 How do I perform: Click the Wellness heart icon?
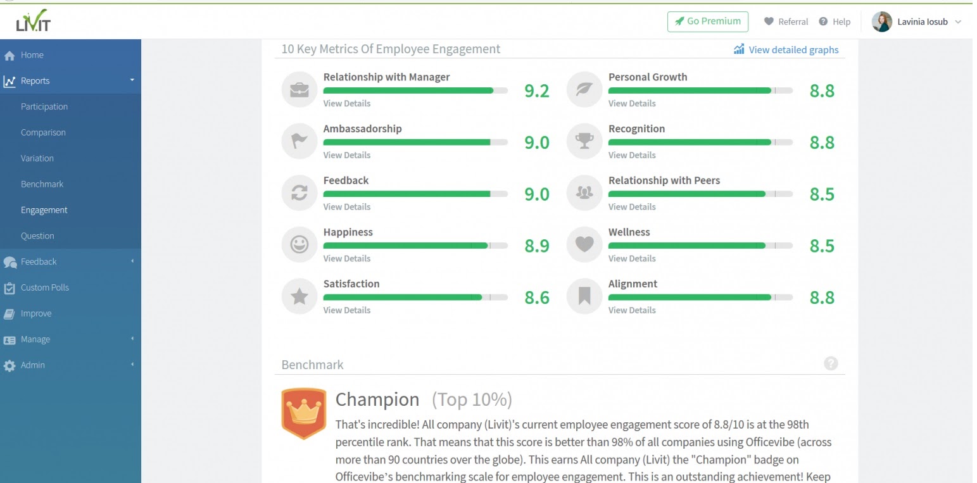pyautogui.click(x=584, y=245)
